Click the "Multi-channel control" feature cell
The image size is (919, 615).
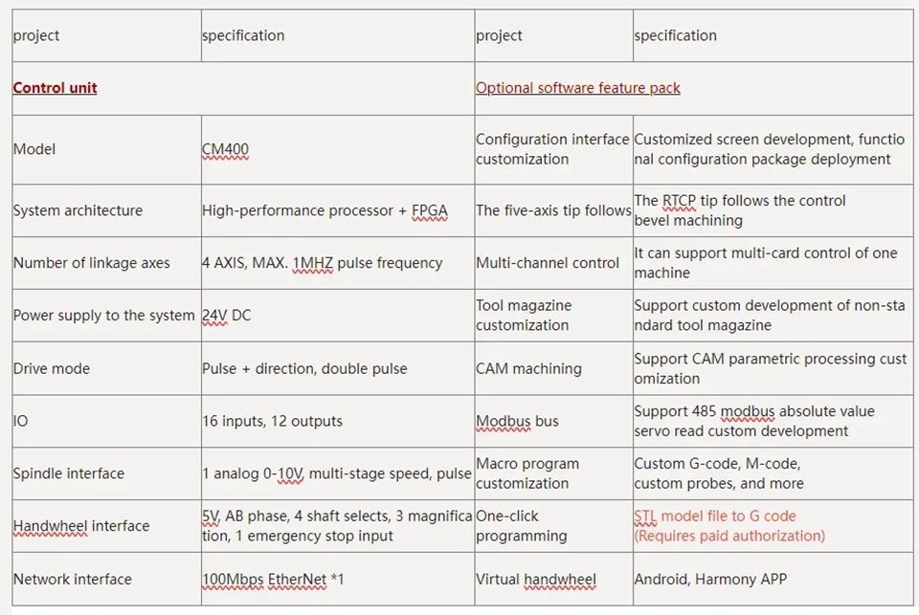548,263
